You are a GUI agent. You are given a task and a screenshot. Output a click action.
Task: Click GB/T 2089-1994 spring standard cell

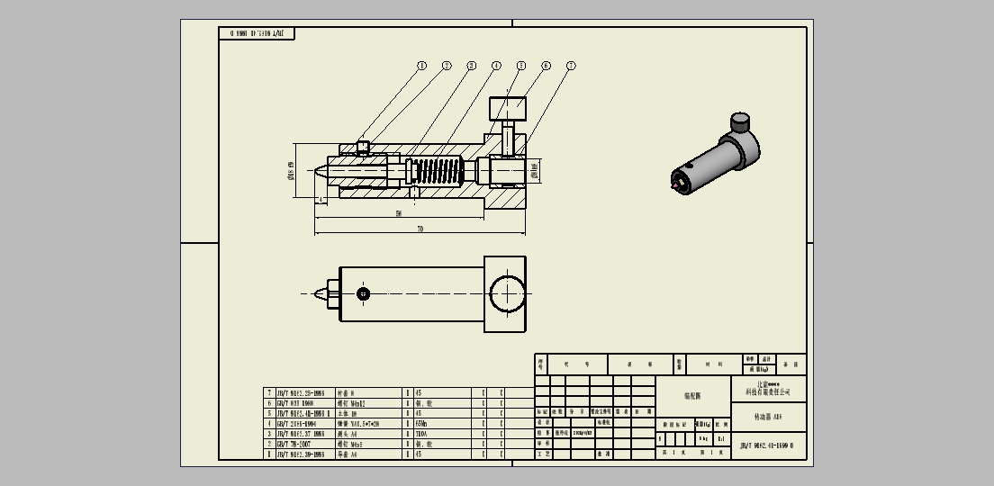coord(304,424)
